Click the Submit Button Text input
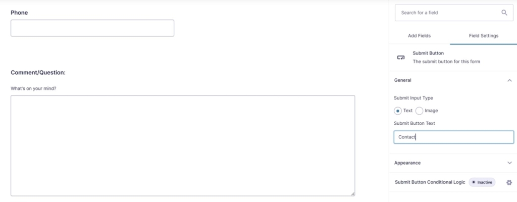The height and width of the screenshot is (202, 517). (453, 137)
